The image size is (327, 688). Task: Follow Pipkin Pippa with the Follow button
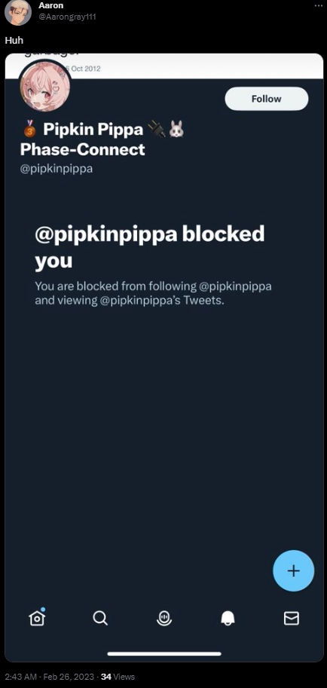coord(267,99)
